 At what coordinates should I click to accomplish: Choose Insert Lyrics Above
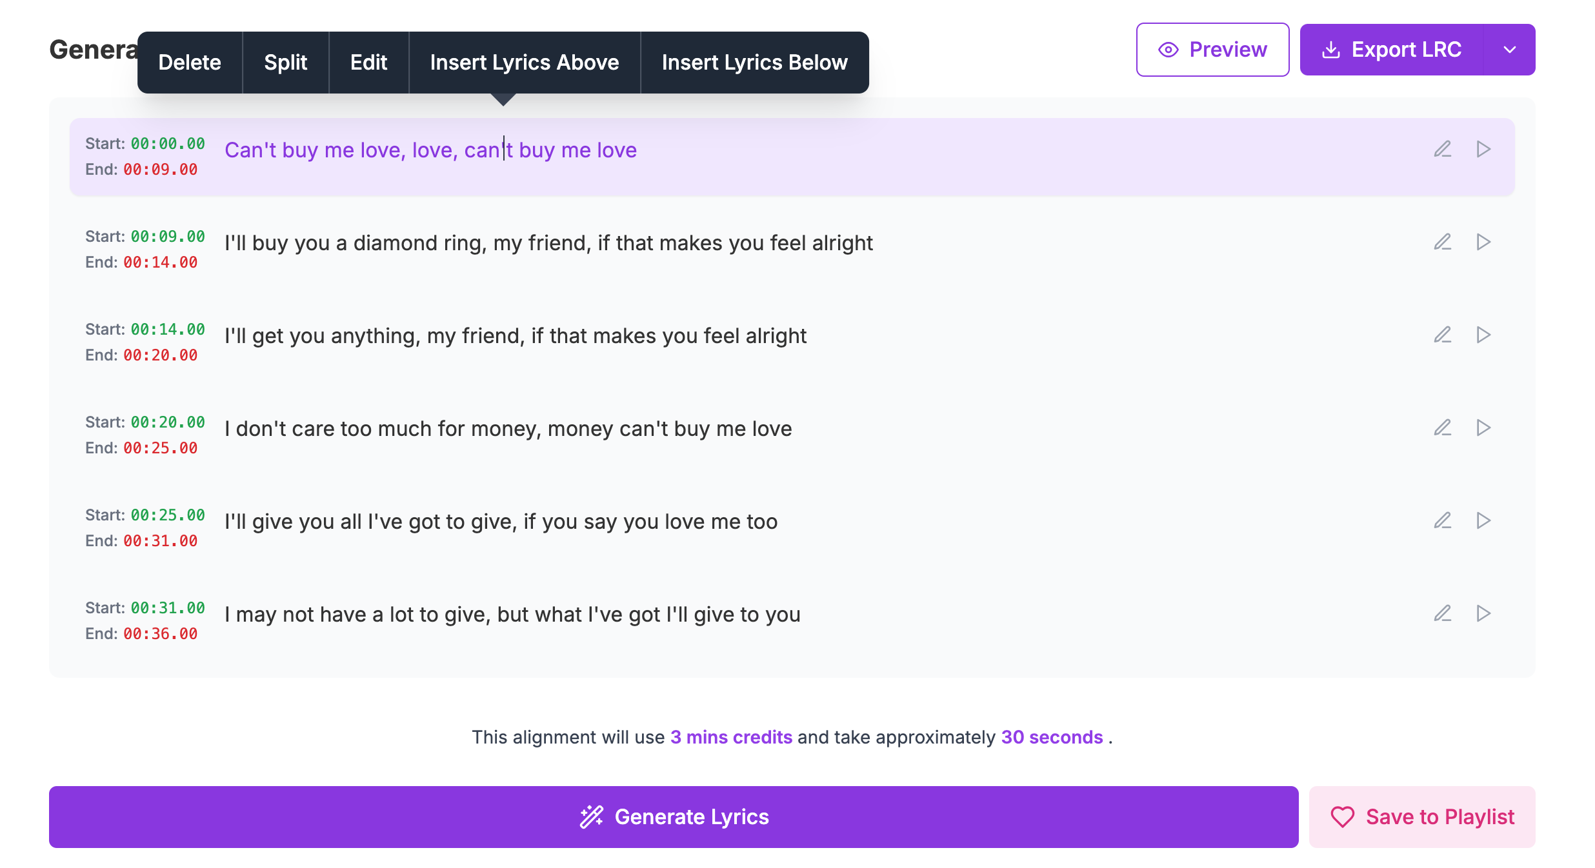(x=525, y=63)
